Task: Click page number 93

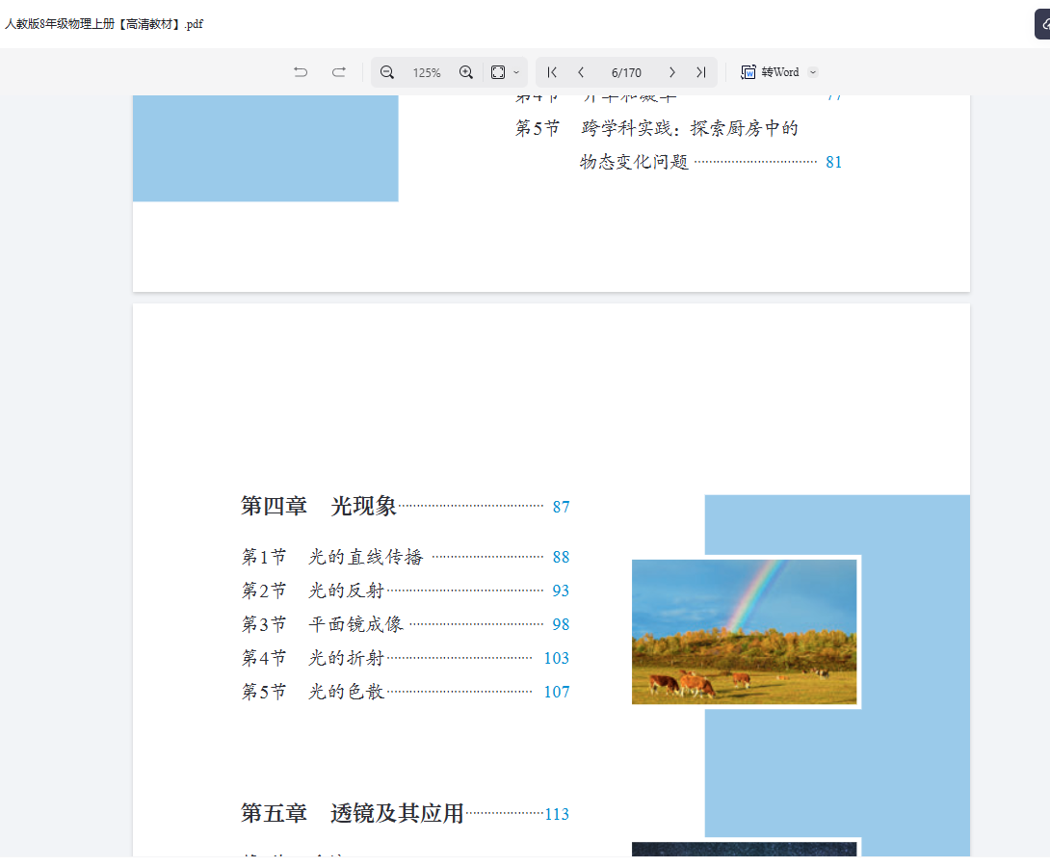Action: click(x=562, y=591)
